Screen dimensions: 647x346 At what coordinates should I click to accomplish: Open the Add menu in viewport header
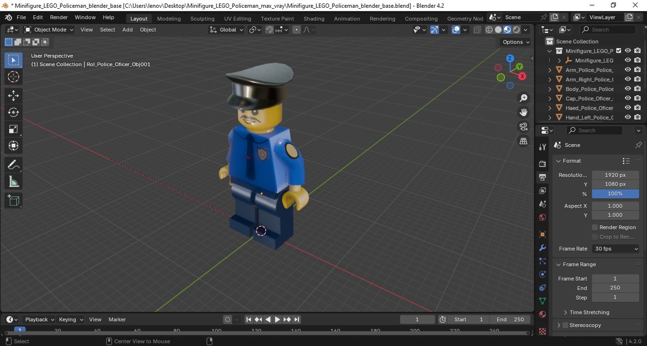tap(127, 30)
